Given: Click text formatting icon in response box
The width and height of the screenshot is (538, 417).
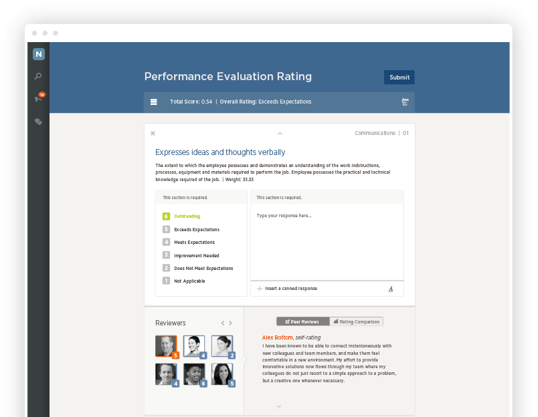Looking at the screenshot, I should 391,289.
